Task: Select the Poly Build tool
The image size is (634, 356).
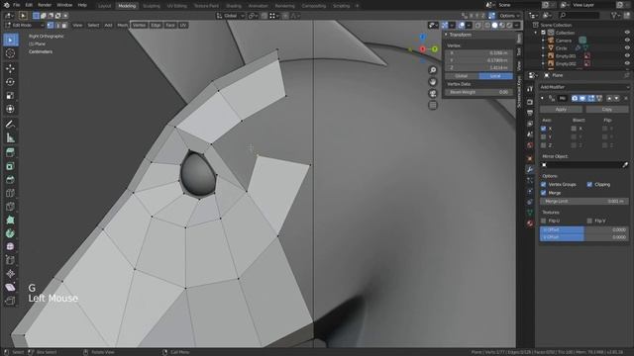Action: (11, 220)
